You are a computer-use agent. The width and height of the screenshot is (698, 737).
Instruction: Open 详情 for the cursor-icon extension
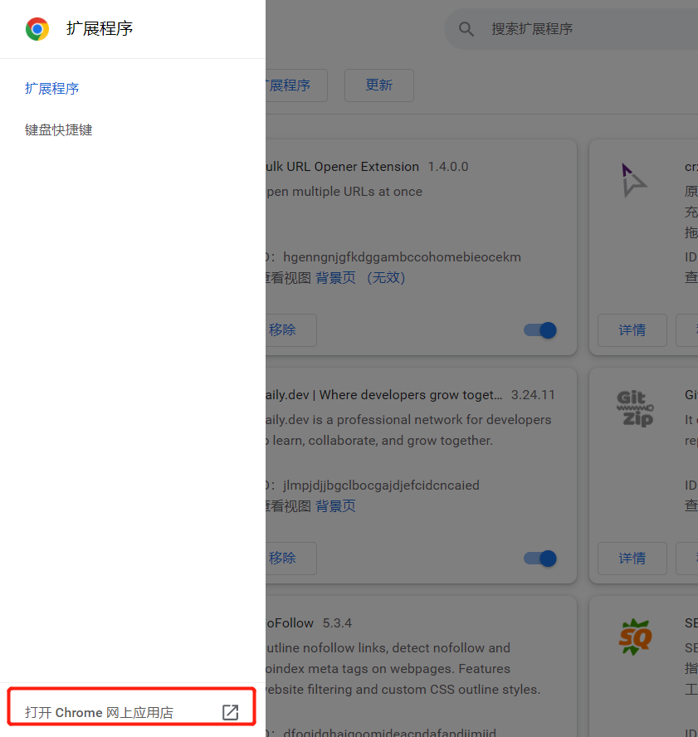pyautogui.click(x=632, y=330)
